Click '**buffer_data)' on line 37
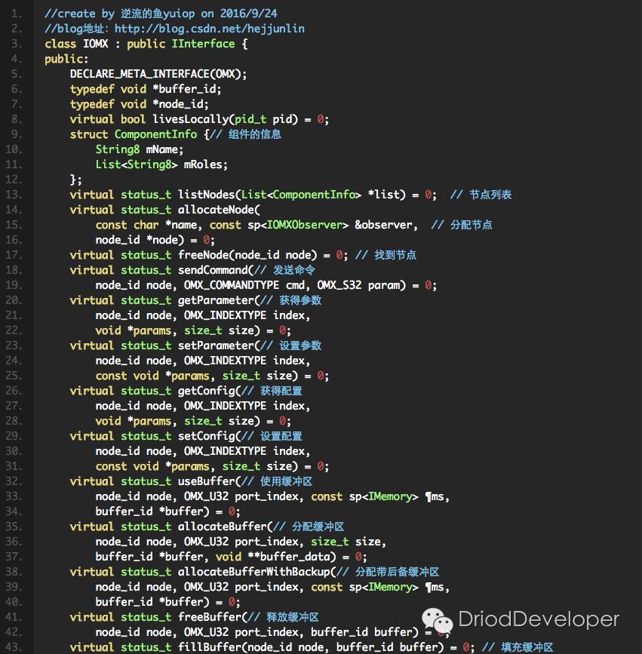Viewport: 642px width, 654px height. 292,557
